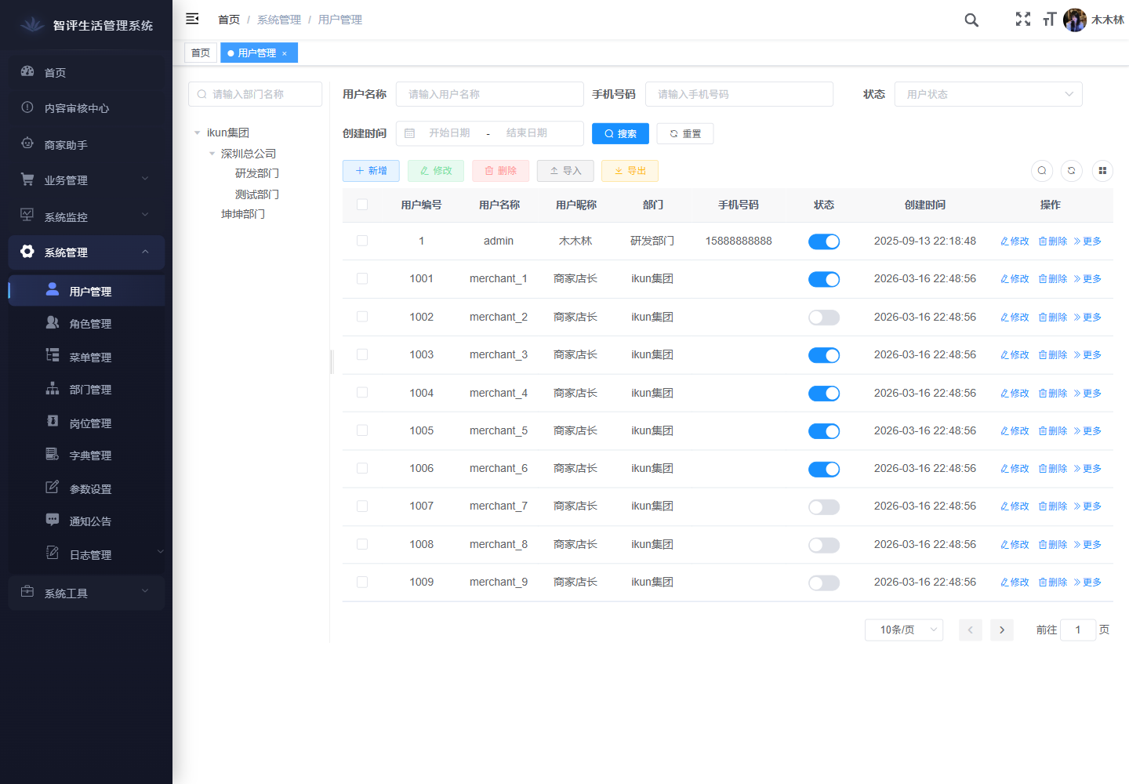This screenshot has width=1129, height=784.
Task: Open the 10条/页 page size dropdown
Action: coord(903,630)
